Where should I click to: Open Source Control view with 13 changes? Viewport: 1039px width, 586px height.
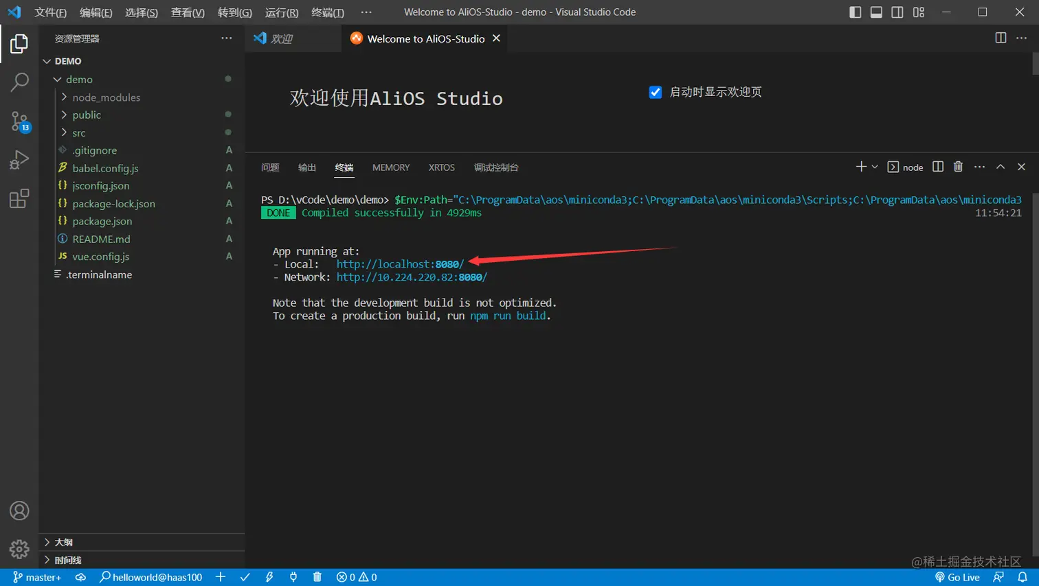[x=19, y=121]
